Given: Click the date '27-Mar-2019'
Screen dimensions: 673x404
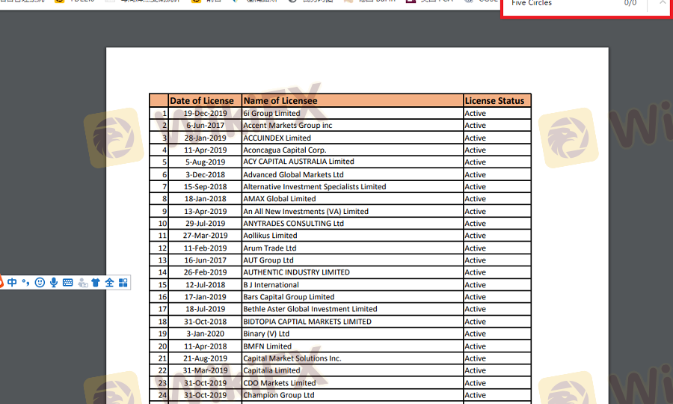Looking at the screenshot, I should (205, 235).
